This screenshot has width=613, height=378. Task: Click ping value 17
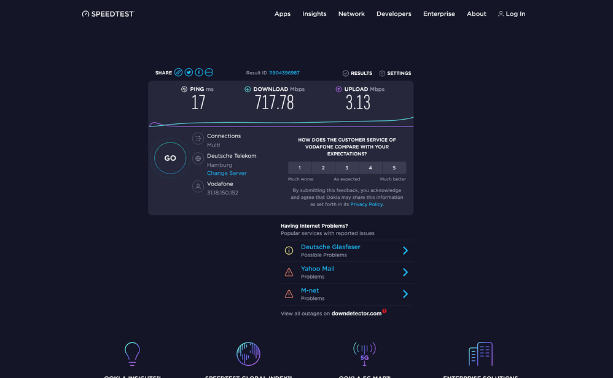coord(198,102)
